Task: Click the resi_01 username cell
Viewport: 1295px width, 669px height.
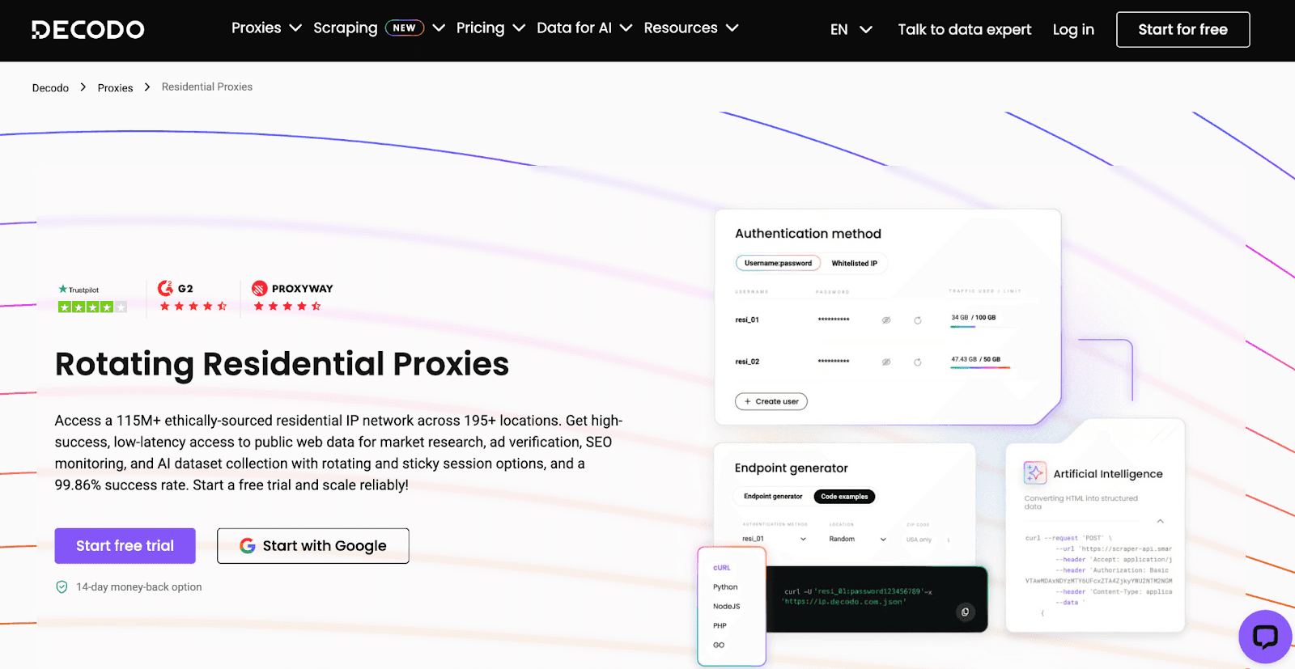Action: (747, 320)
